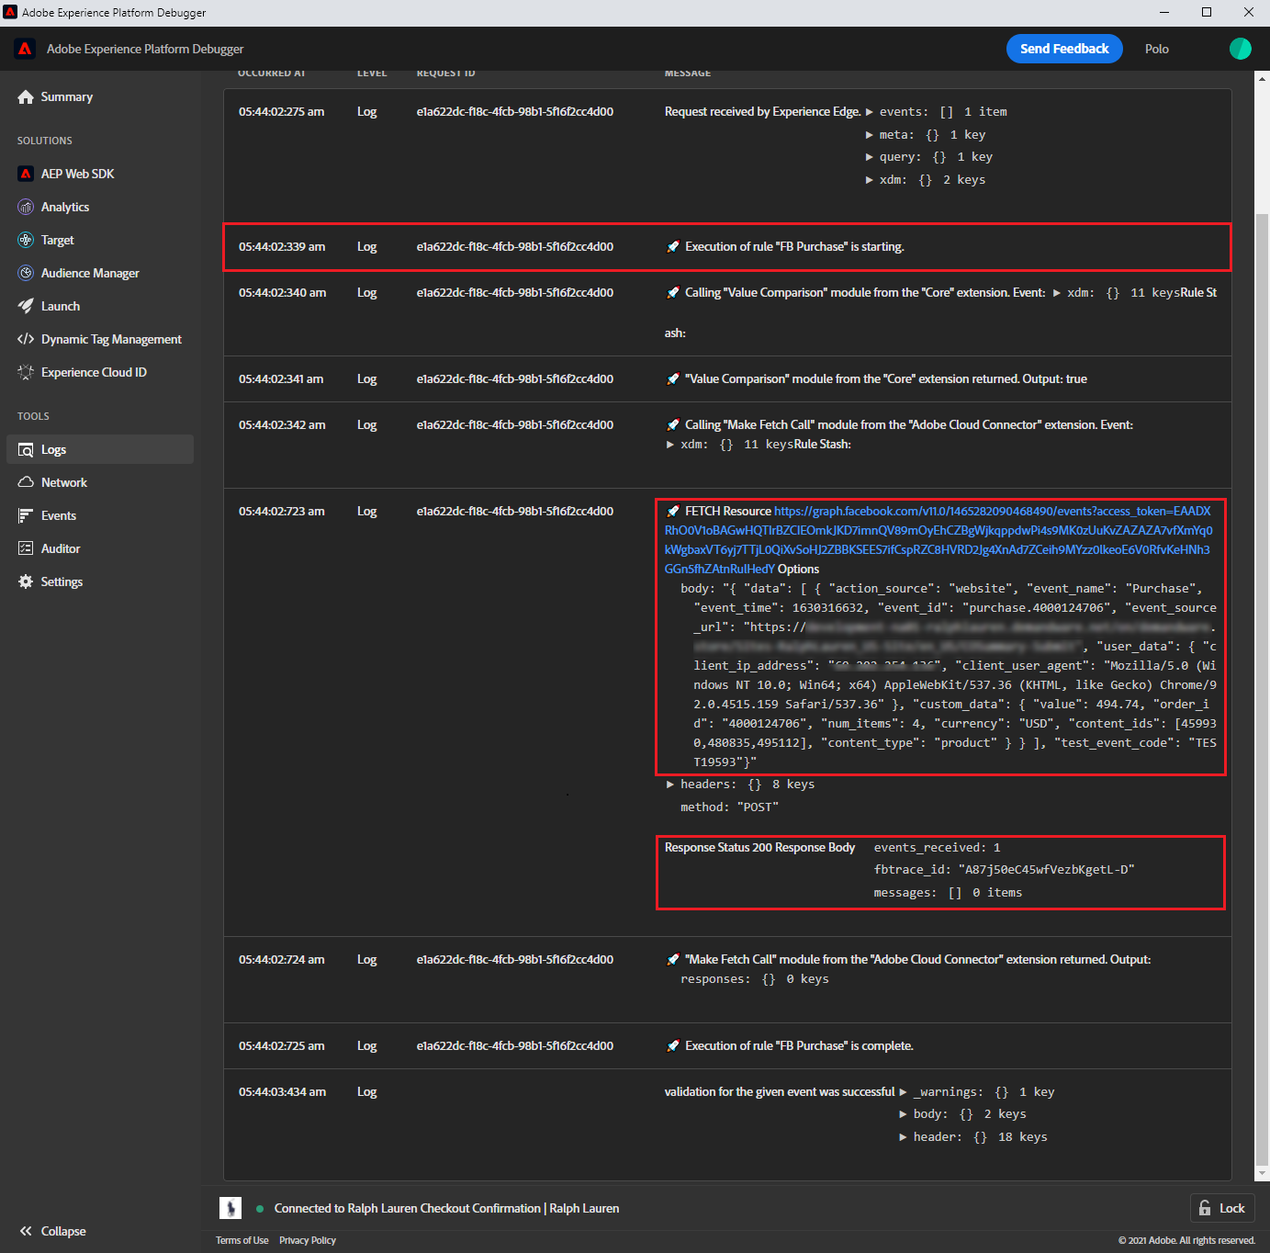This screenshot has height=1253, width=1270.
Task: Click rocket icon on Value Comparison returned row
Action: [x=673, y=378]
